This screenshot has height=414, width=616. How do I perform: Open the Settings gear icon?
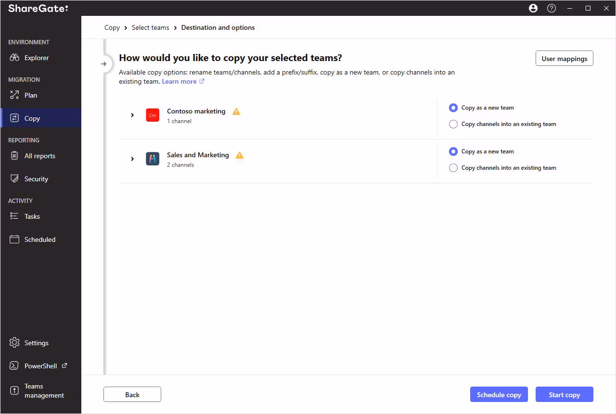14,343
